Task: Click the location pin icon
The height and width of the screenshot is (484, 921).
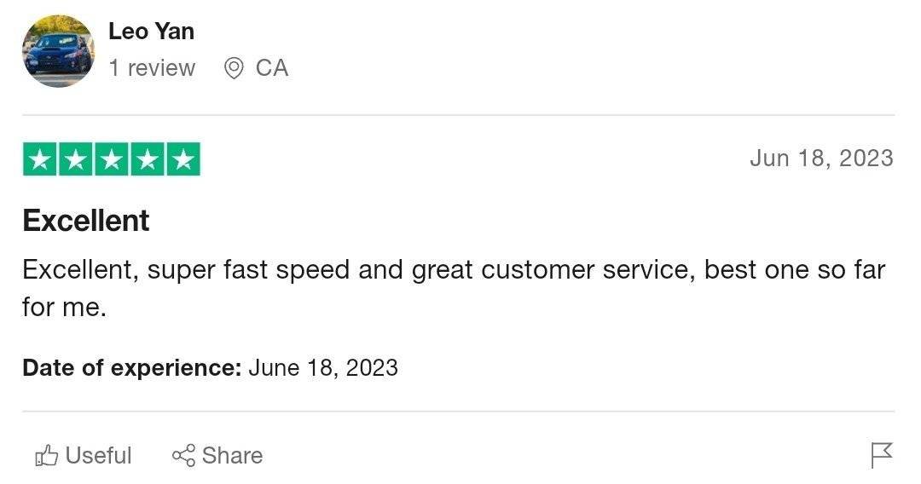Action: [234, 68]
